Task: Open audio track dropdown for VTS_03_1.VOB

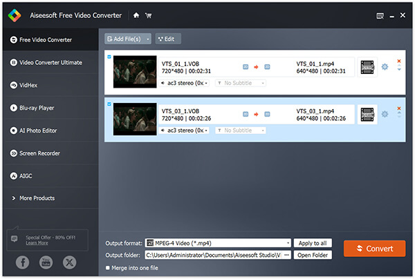Action: pos(184,131)
